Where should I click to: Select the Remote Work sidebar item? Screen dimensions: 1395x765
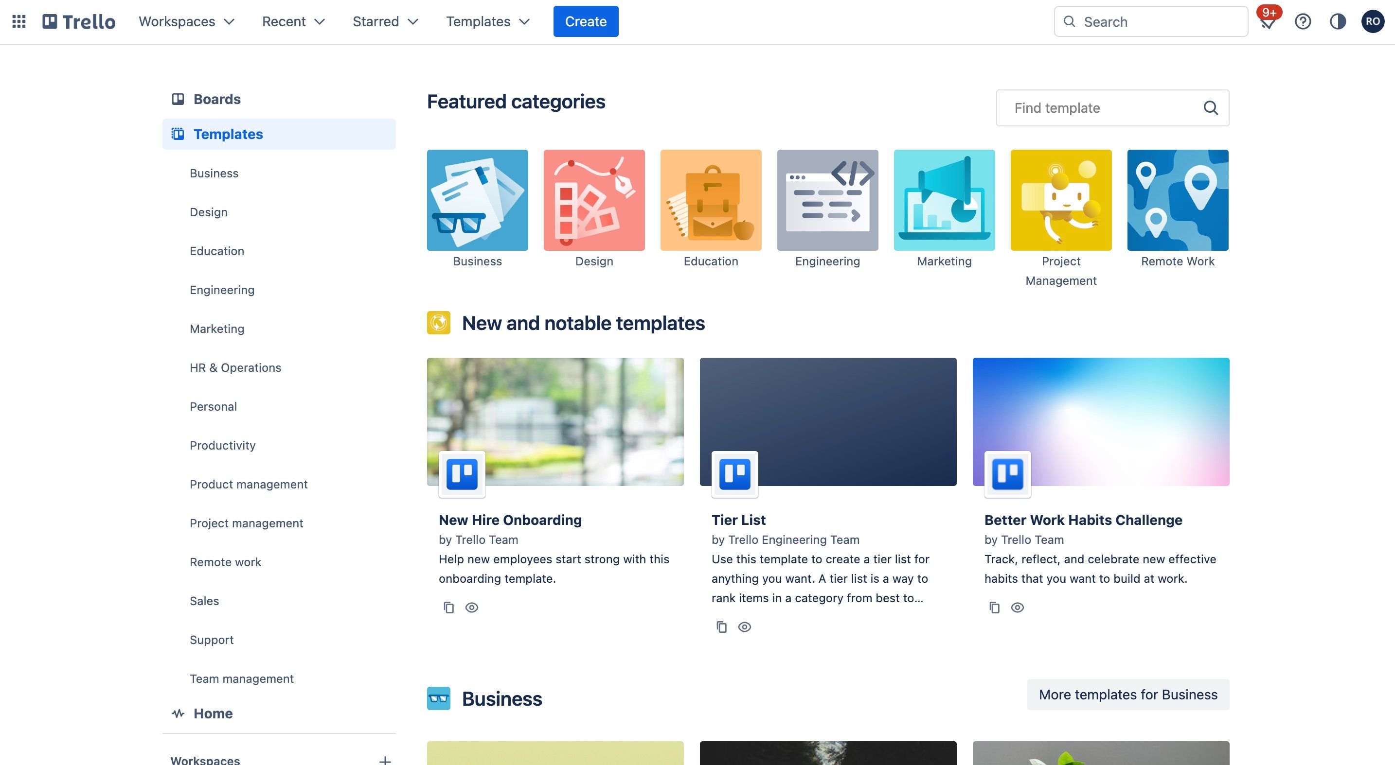coord(224,561)
